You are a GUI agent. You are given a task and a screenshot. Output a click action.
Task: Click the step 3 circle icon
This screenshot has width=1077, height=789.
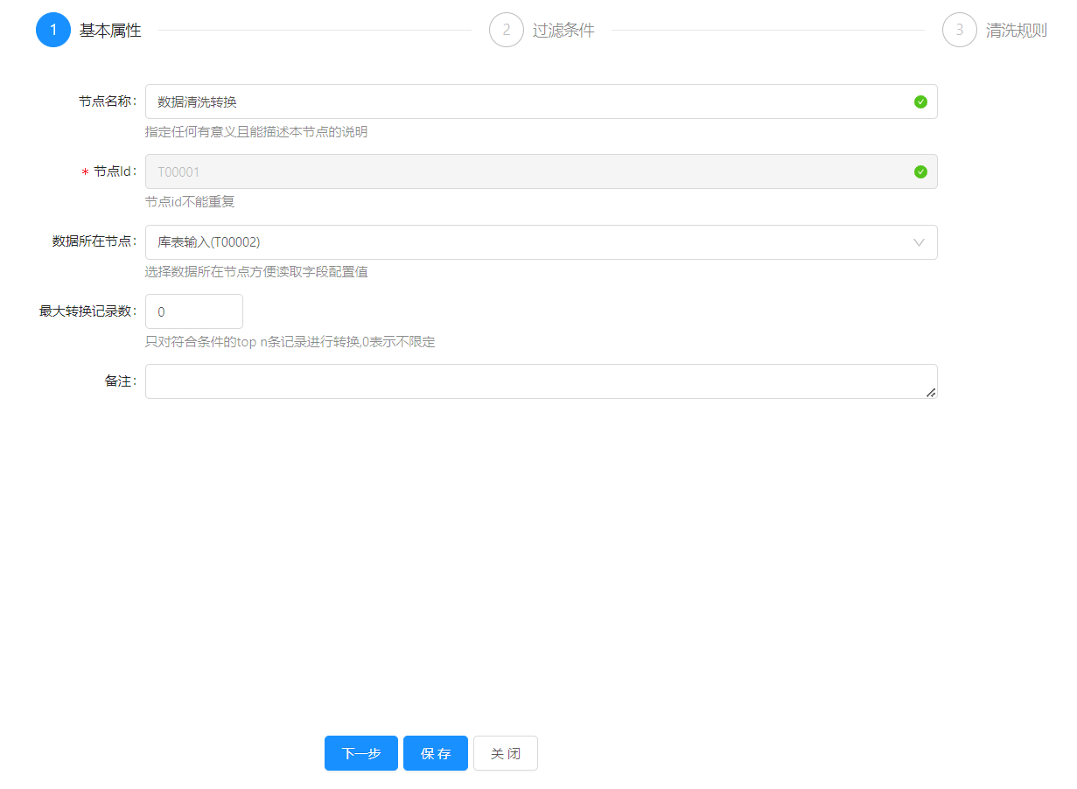coord(960,30)
